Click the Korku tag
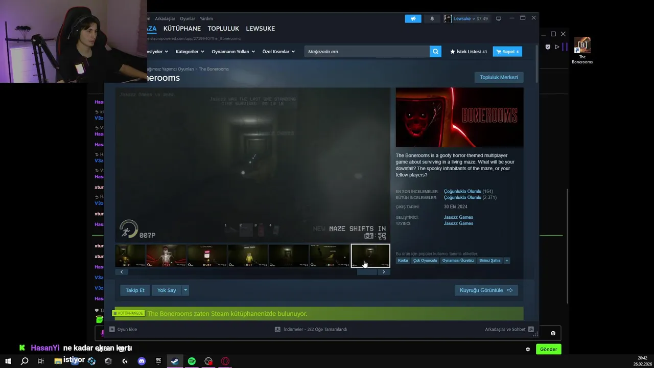The width and height of the screenshot is (654, 368). point(403,261)
